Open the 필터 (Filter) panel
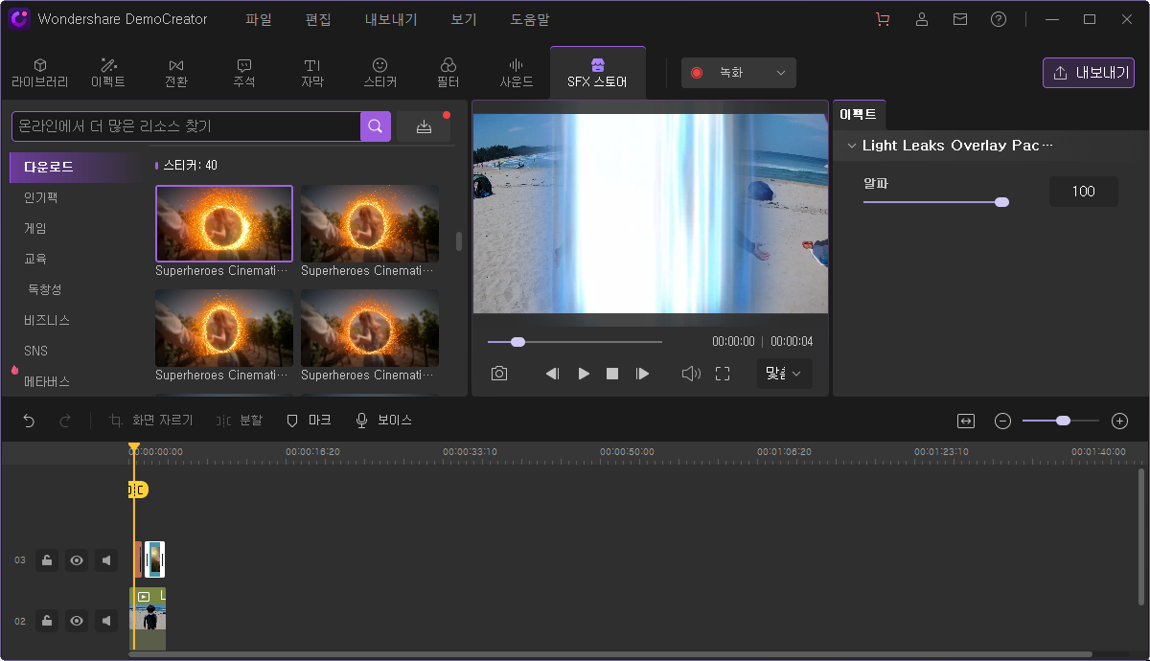 (x=448, y=72)
